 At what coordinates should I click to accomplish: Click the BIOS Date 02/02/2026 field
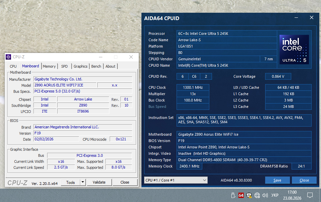click(56, 139)
